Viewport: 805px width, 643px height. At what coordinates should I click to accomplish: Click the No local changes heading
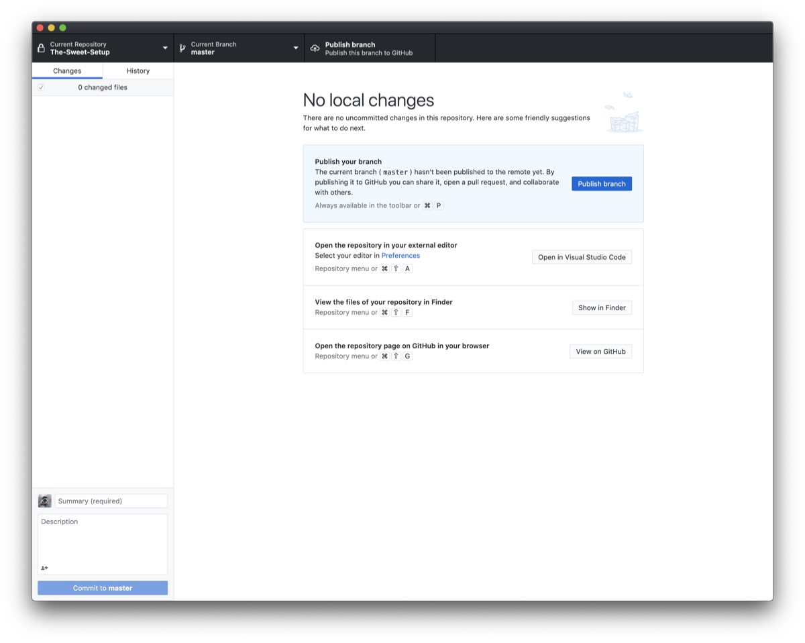(x=368, y=100)
